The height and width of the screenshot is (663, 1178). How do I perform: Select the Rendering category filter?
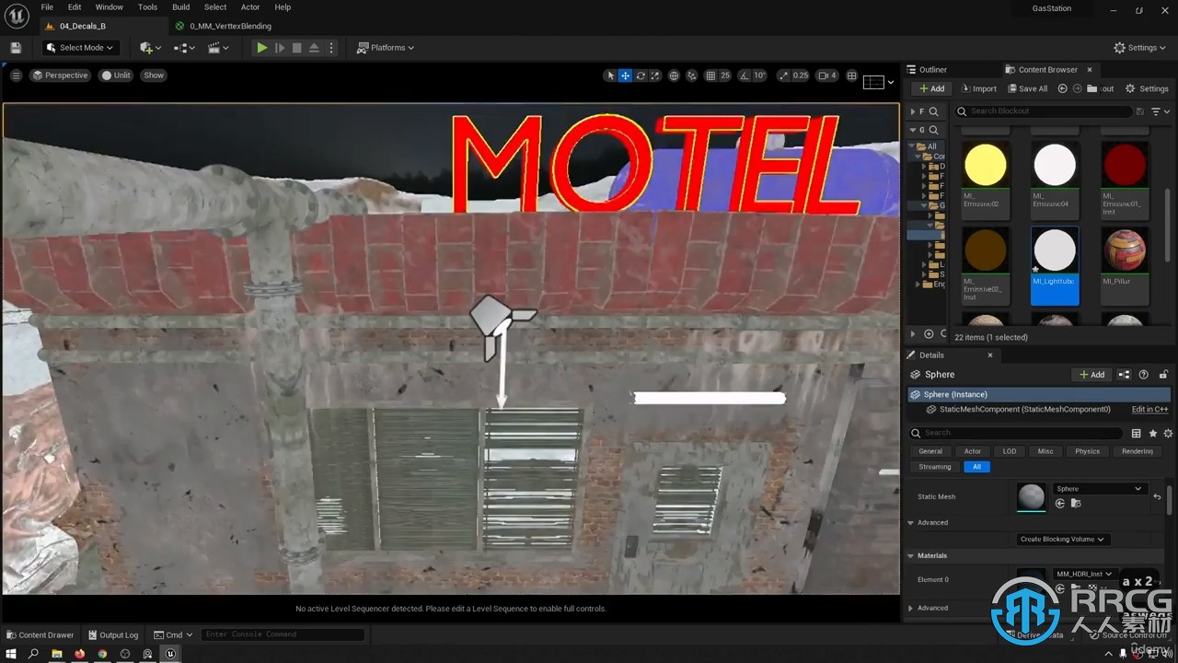tap(1138, 451)
